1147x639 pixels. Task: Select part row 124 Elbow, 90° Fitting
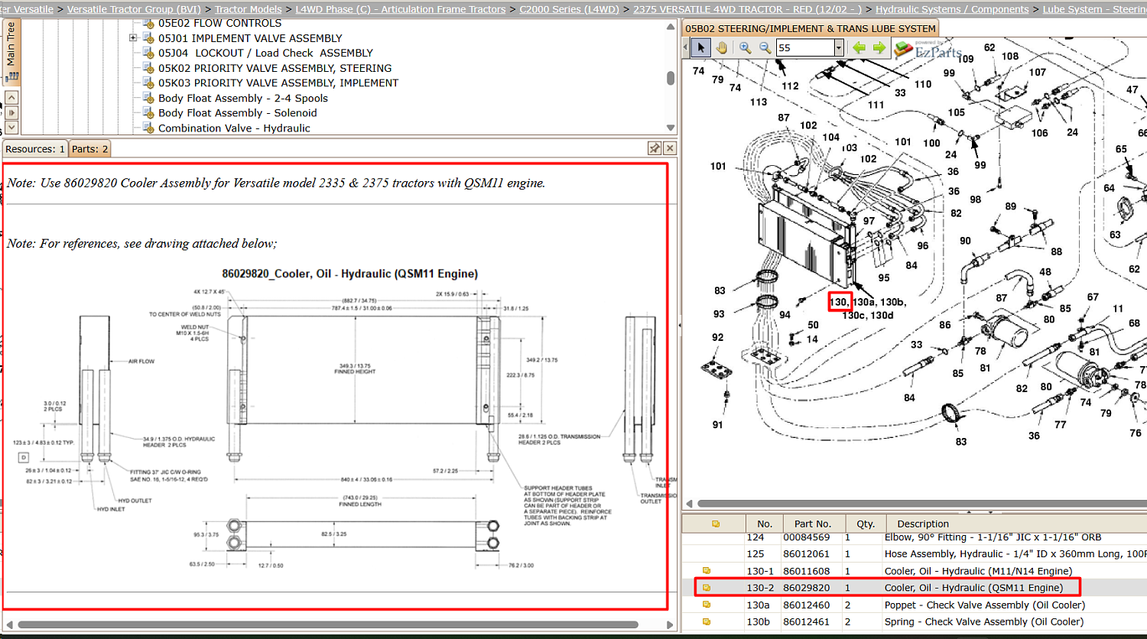915,538
